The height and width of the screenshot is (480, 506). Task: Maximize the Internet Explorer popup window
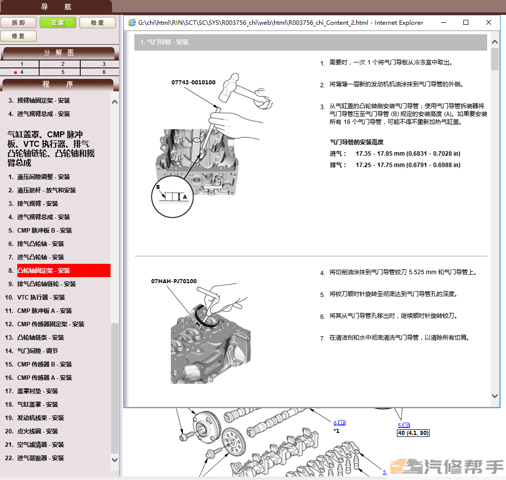466,23
